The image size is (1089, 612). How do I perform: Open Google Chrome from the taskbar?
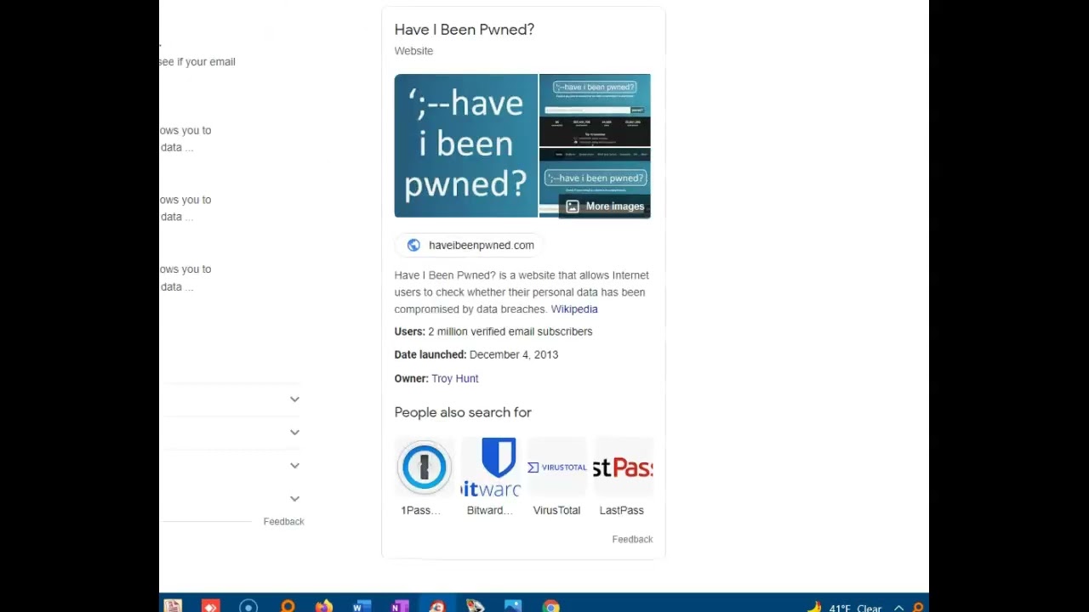tap(551, 606)
